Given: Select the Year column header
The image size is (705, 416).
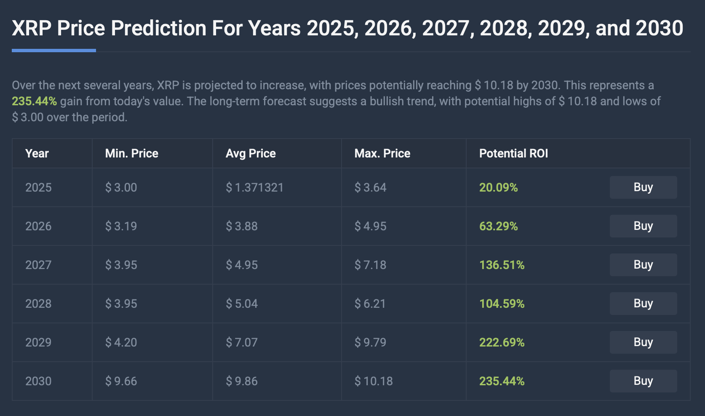Looking at the screenshot, I should tap(37, 153).
